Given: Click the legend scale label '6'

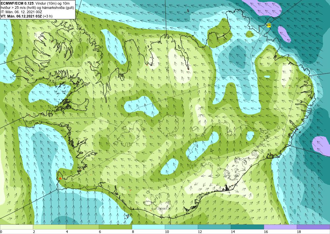Looking at the screenshot, I should tap(100, 232).
